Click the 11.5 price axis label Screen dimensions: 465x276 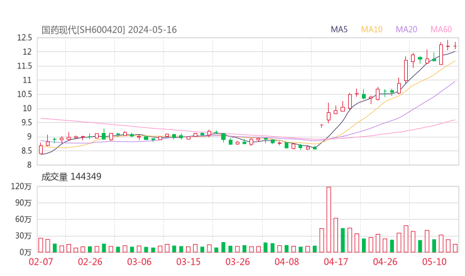pos(25,66)
